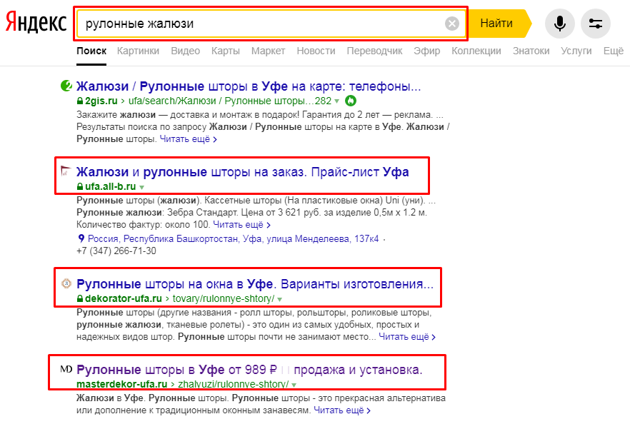Click phone number +7 (347) 266-71-30

click(x=116, y=251)
